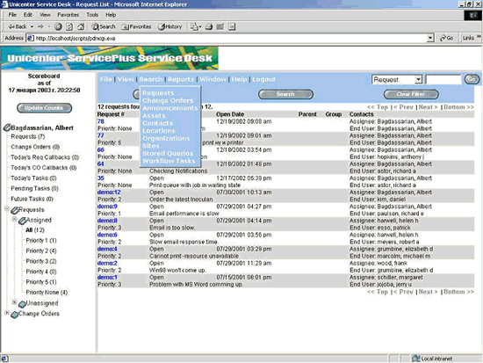Choose Stored Queries in Search dropdown menu
The height and width of the screenshot is (363, 483).
168,153
